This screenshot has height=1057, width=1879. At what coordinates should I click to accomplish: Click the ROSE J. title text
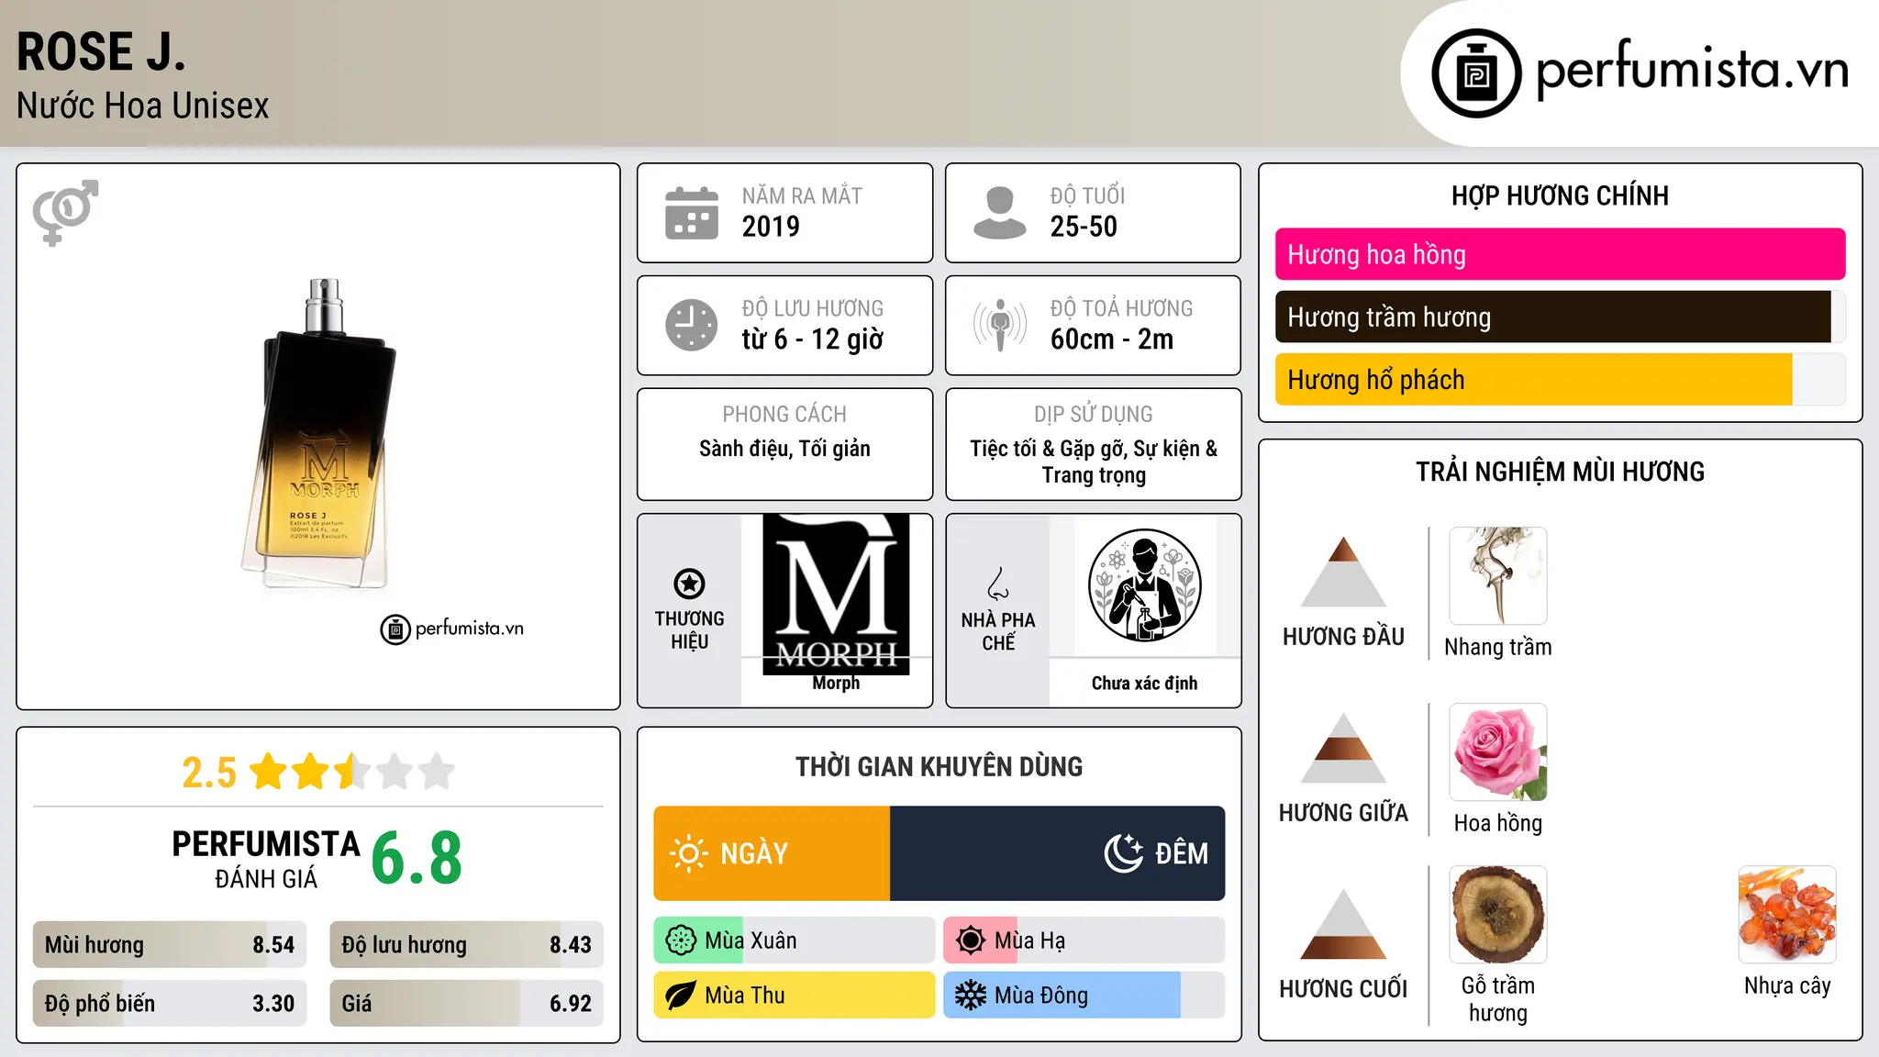click(x=101, y=52)
